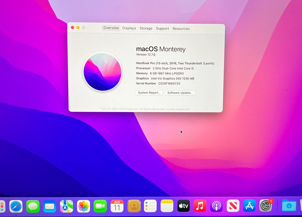Open Maps app in Dock
This screenshot has width=302, height=217.
66,206
